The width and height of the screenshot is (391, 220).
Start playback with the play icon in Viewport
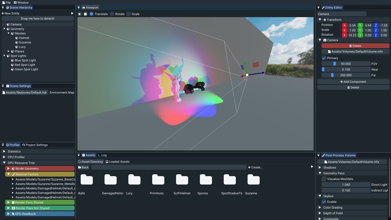click(x=80, y=14)
